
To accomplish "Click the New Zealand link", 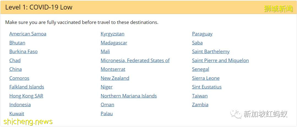I will click(x=115, y=78).
